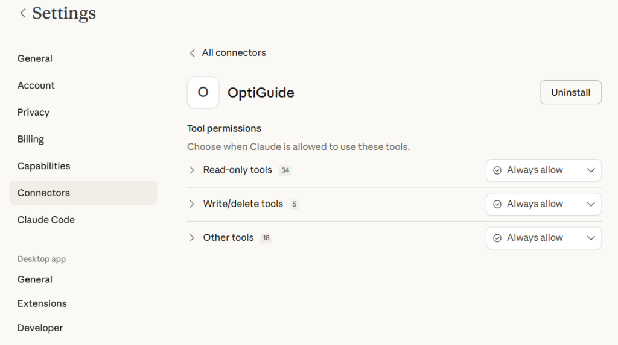Open Claude Code settings
Screen dimensions: 618x345
[x=46, y=220]
